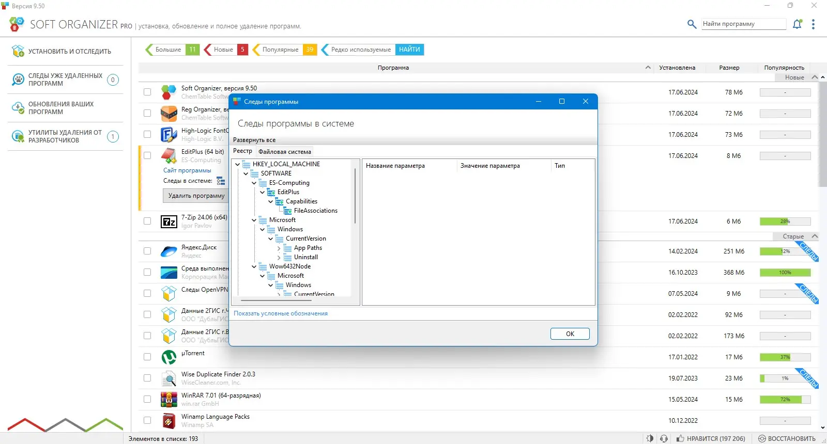Click the 7-Zip program icon
This screenshot has width=827, height=444.
coord(169,222)
